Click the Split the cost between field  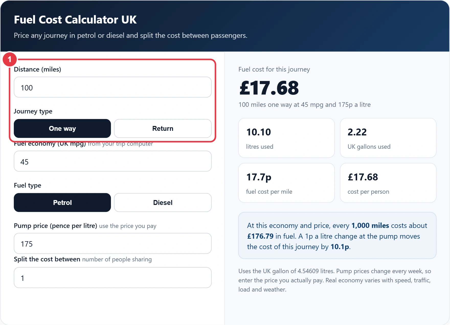tap(112, 277)
